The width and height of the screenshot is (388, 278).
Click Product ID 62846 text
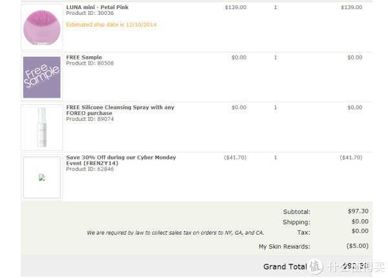(90, 169)
